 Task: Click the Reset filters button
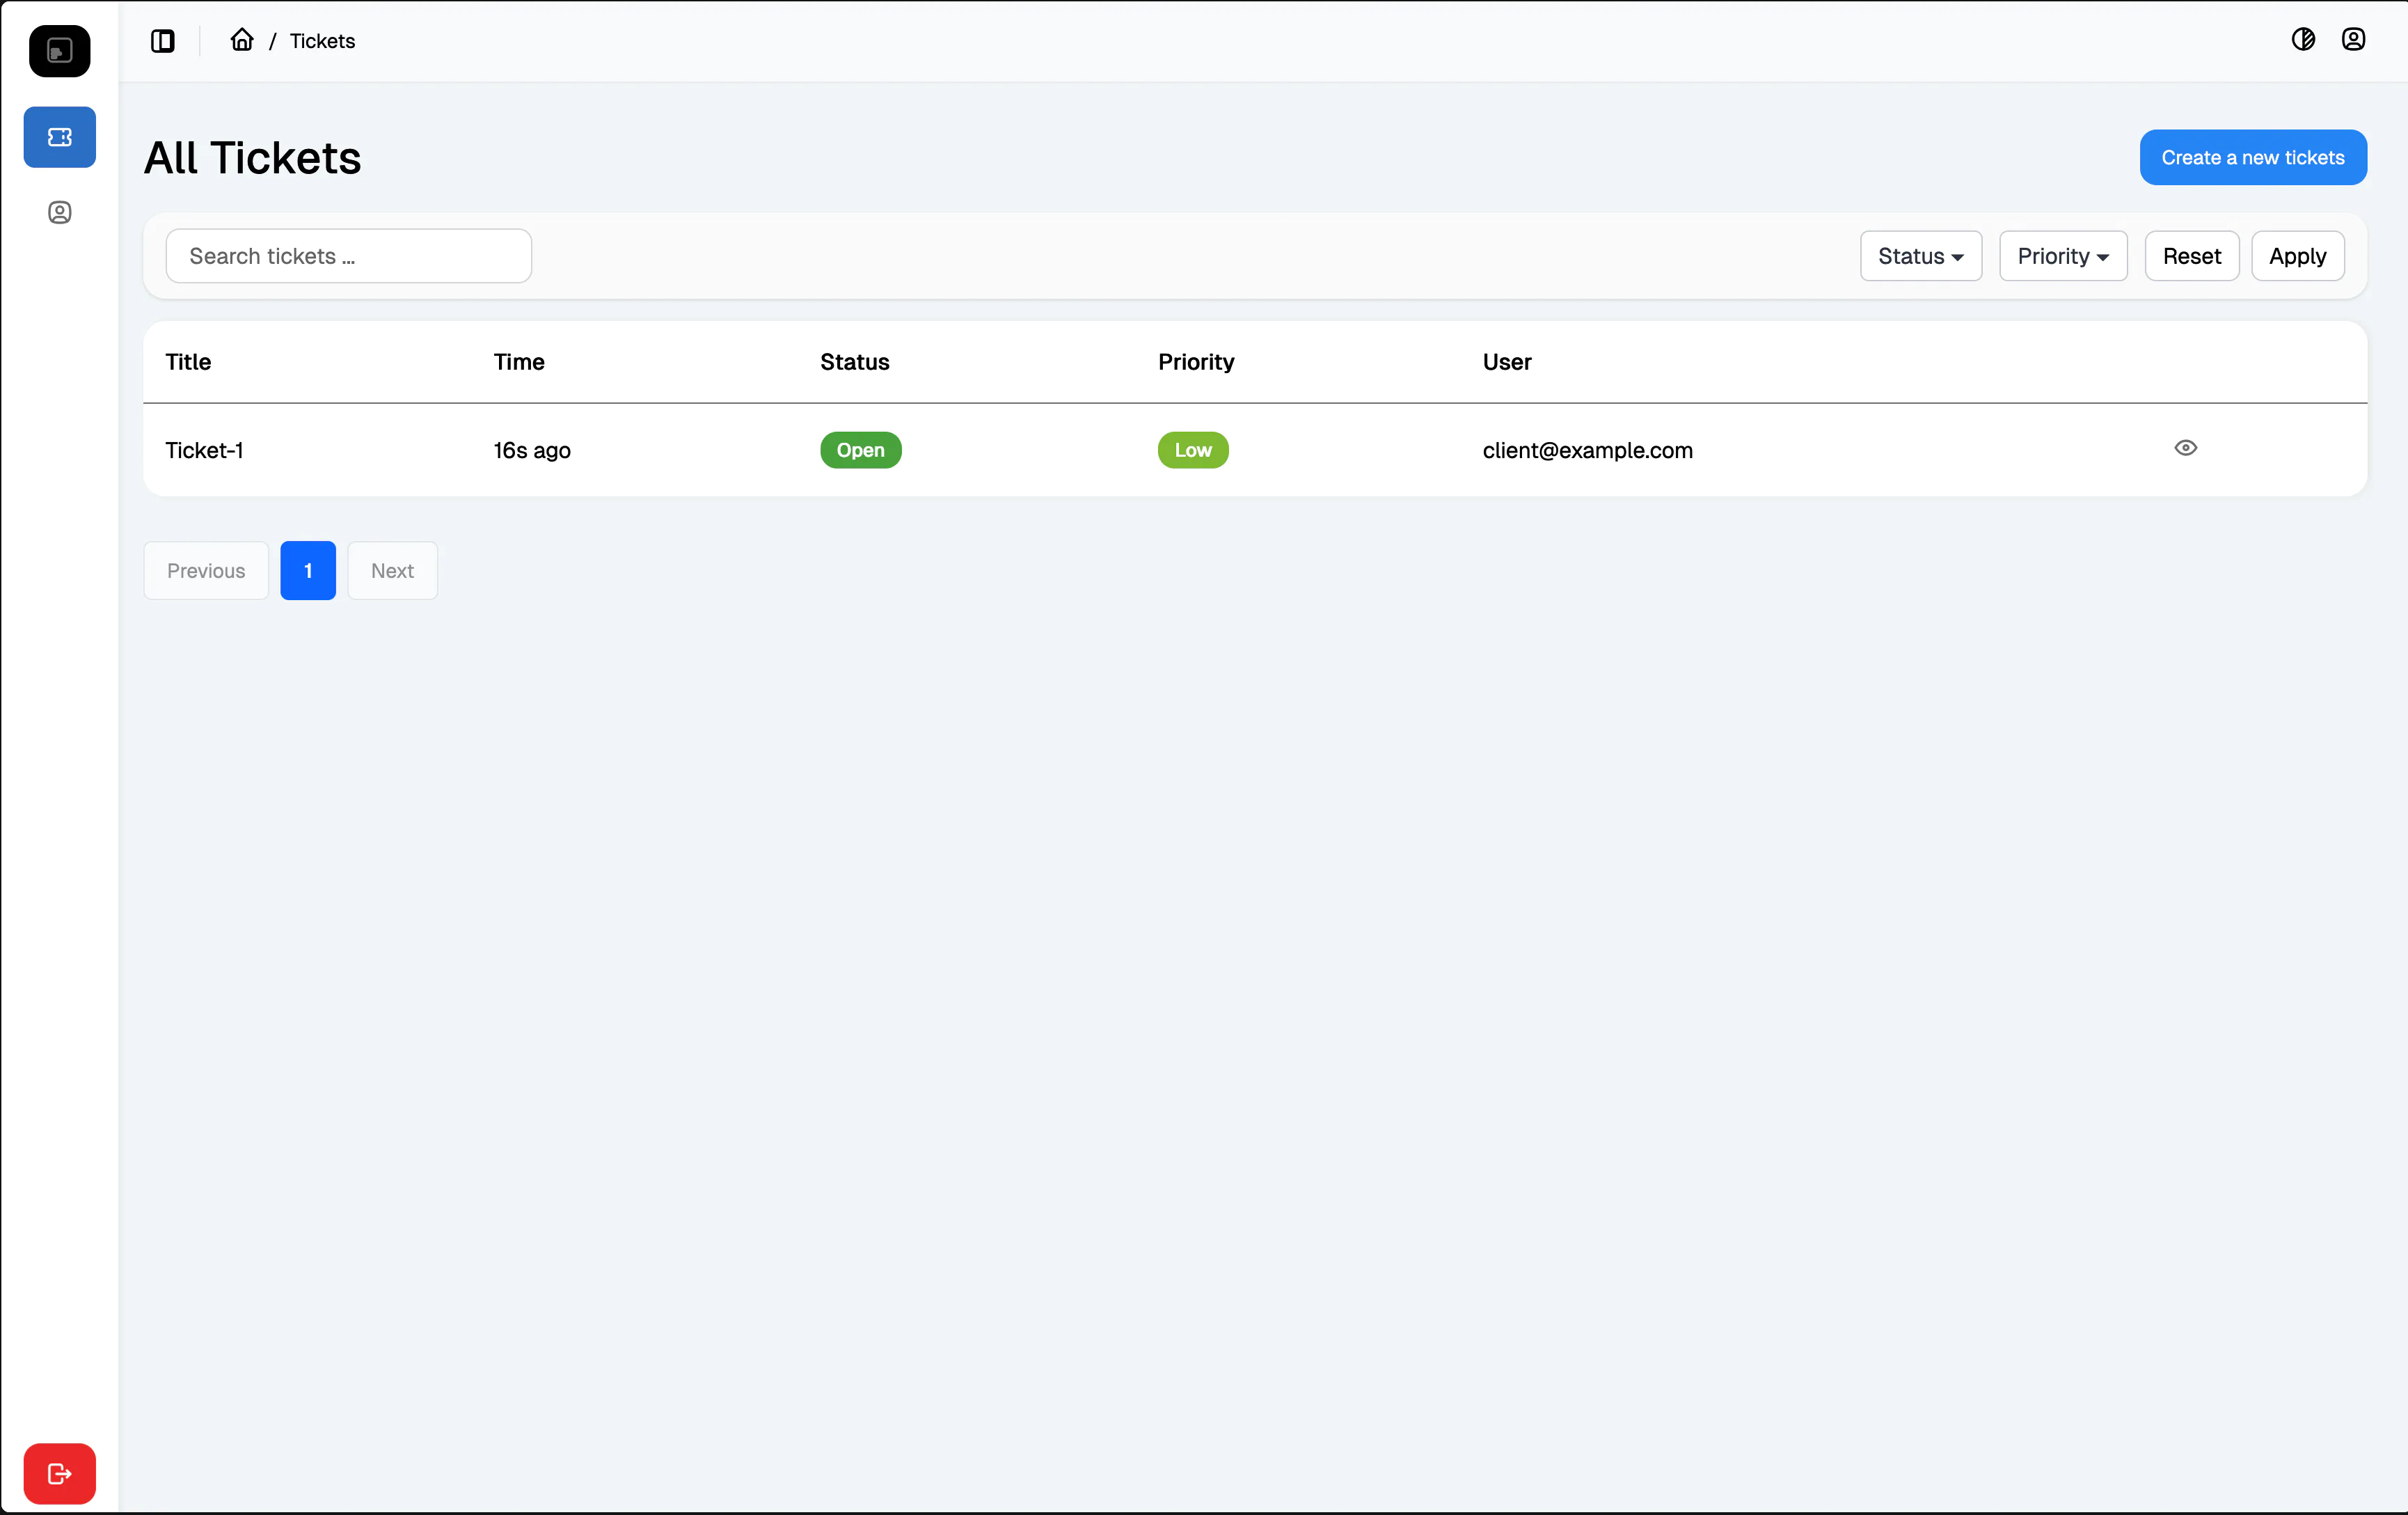coord(2191,256)
